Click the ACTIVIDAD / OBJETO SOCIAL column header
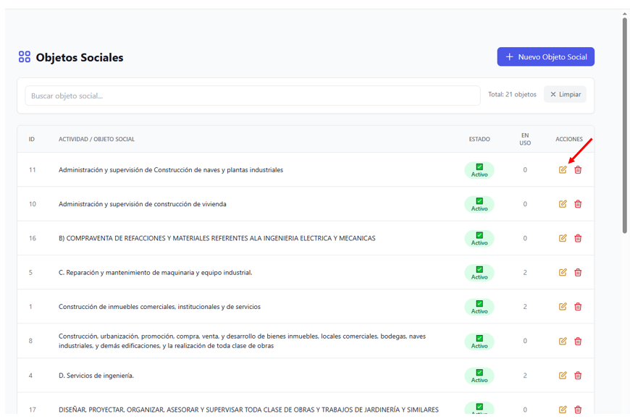Viewport: 630px width, 419px height. click(x=96, y=139)
